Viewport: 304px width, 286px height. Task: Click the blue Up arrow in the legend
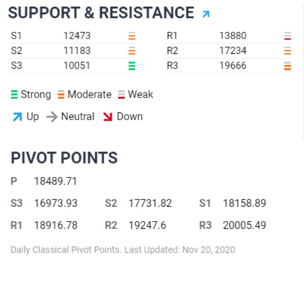18,117
